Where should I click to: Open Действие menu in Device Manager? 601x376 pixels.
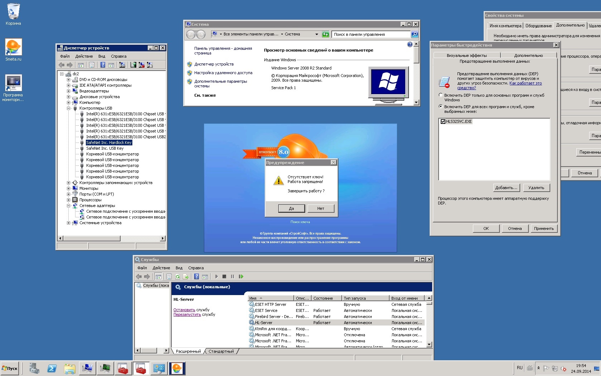[x=84, y=56]
